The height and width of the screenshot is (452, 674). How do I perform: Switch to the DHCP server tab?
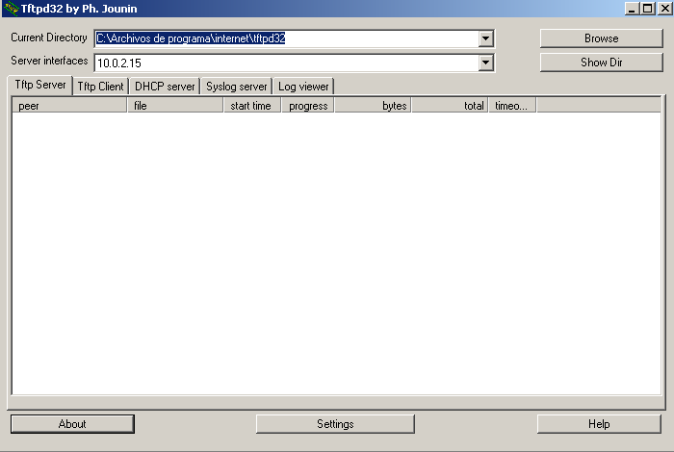tap(165, 87)
